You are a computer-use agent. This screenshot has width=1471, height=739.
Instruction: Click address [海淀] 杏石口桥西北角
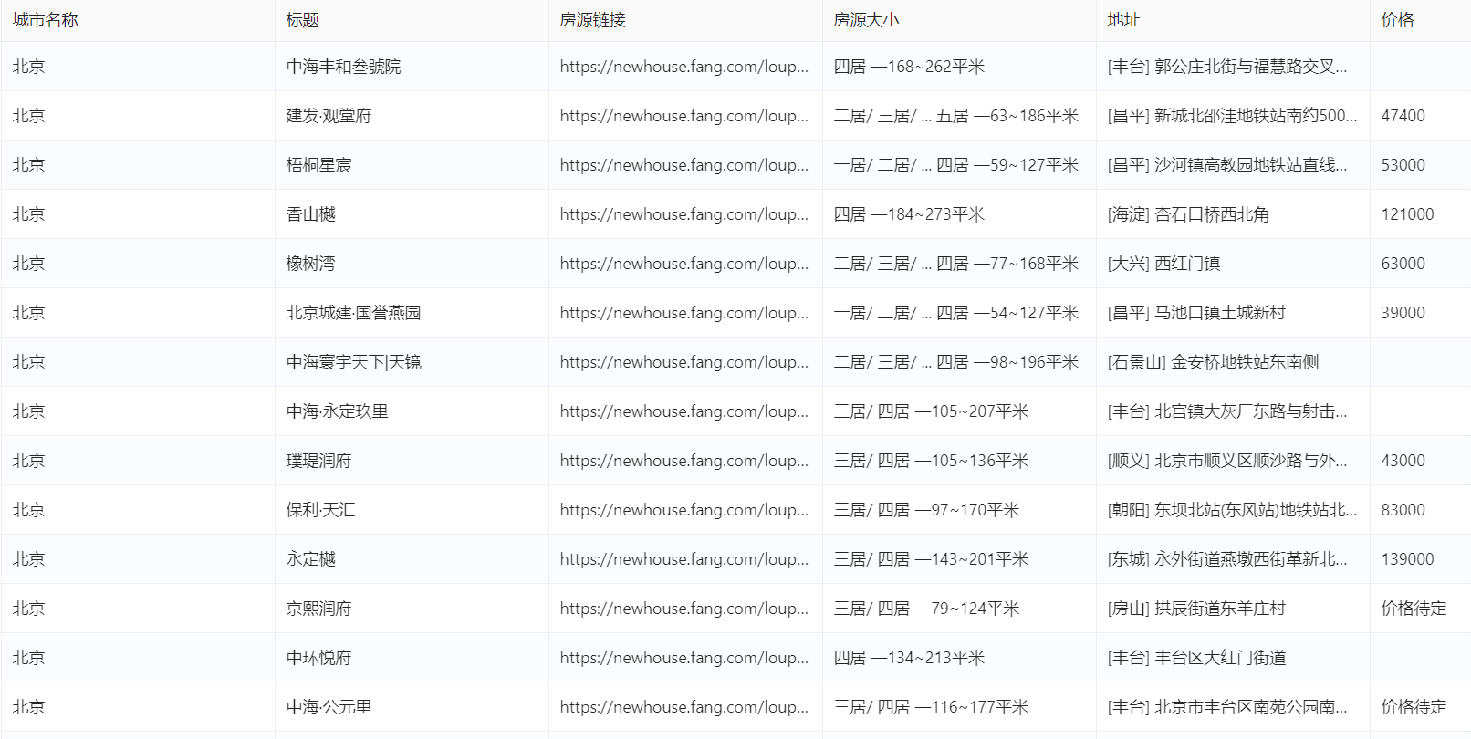pos(1188,214)
